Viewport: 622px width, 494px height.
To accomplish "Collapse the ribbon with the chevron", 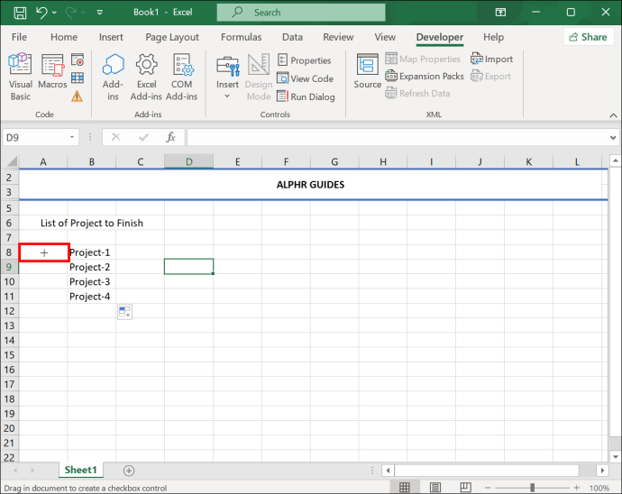I will pos(613,115).
